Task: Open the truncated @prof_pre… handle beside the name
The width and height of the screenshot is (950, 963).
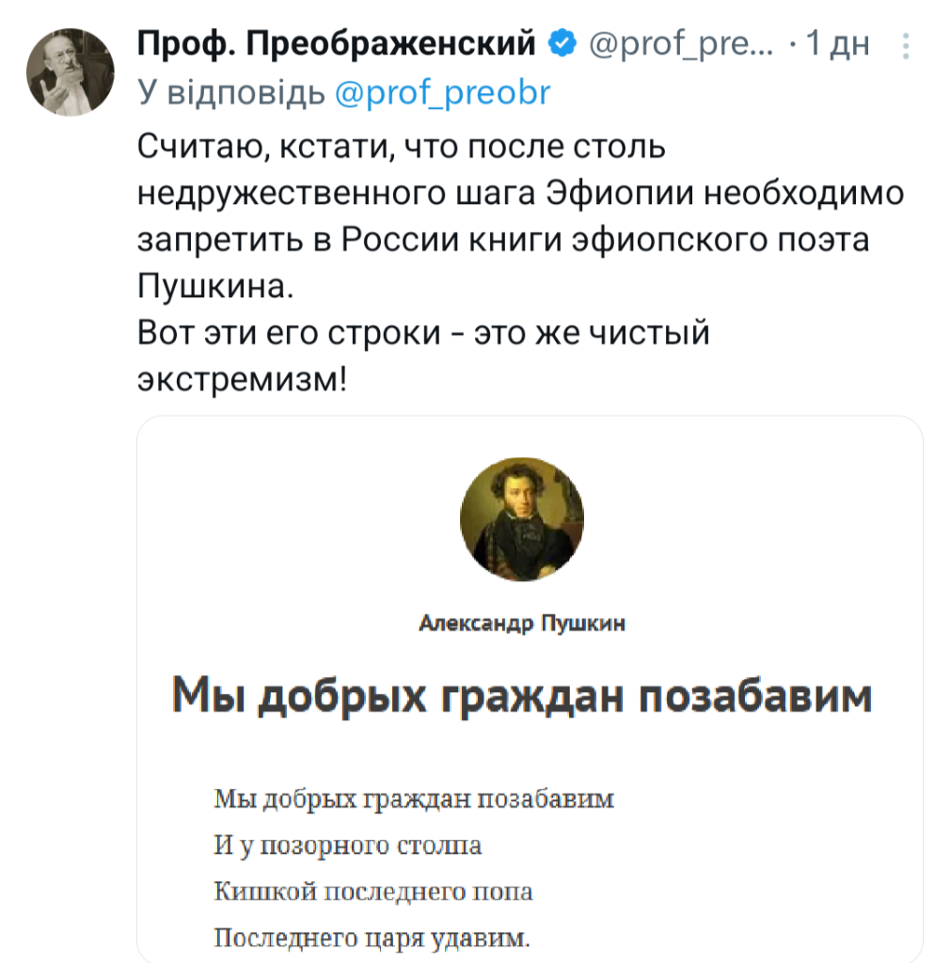Action: point(681,43)
